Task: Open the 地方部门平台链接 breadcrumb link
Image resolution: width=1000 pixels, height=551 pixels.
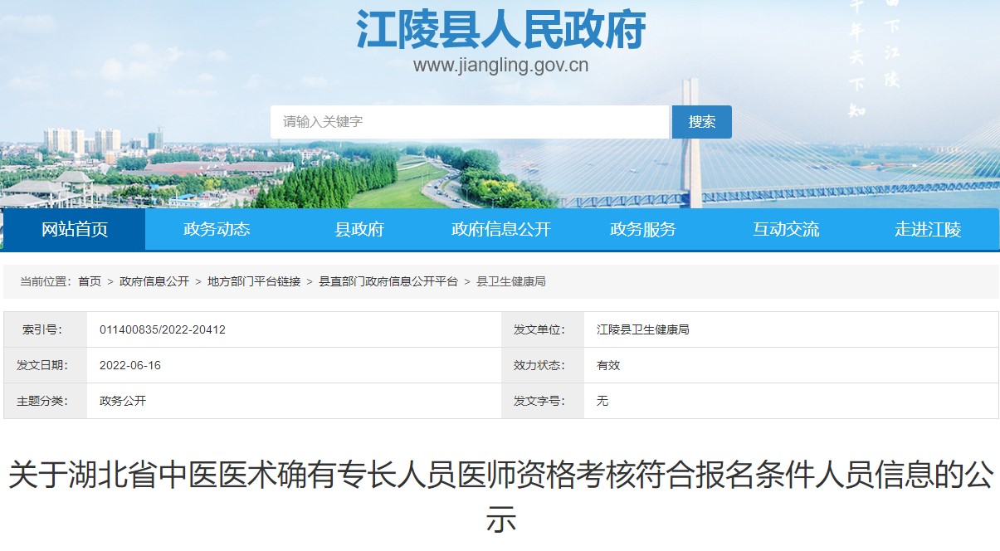Action: pos(254,282)
